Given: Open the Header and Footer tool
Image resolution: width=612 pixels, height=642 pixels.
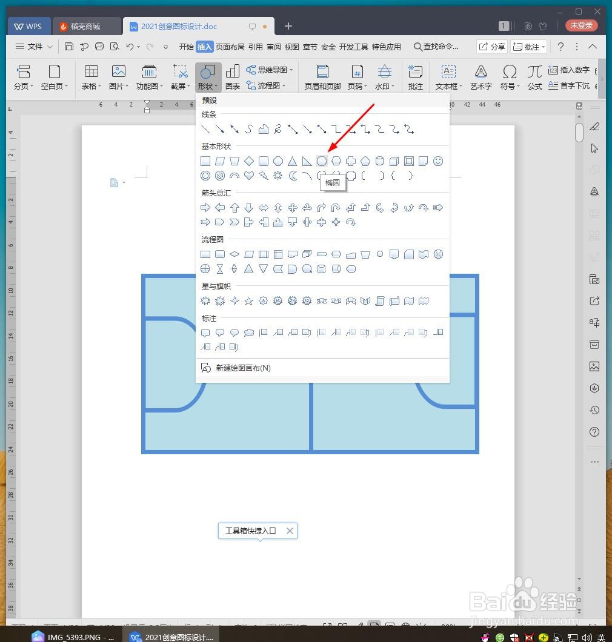Looking at the screenshot, I should pyautogui.click(x=323, y=77).
